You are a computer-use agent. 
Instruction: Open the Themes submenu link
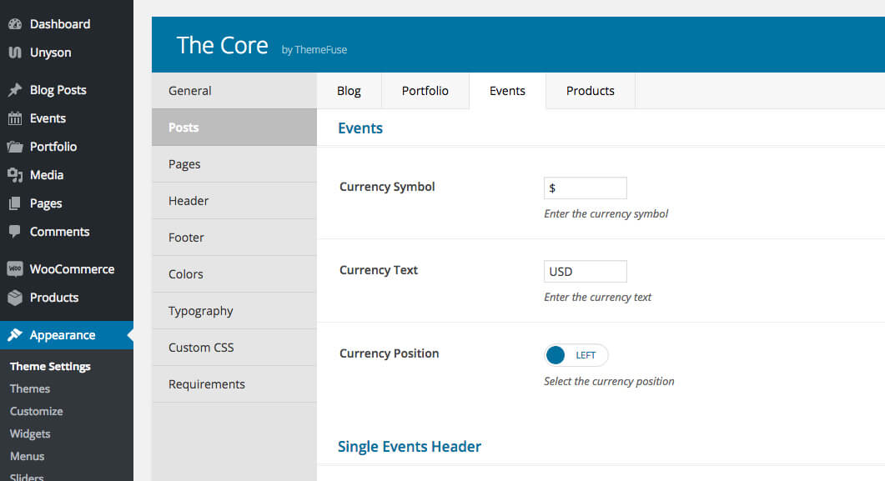30,389
